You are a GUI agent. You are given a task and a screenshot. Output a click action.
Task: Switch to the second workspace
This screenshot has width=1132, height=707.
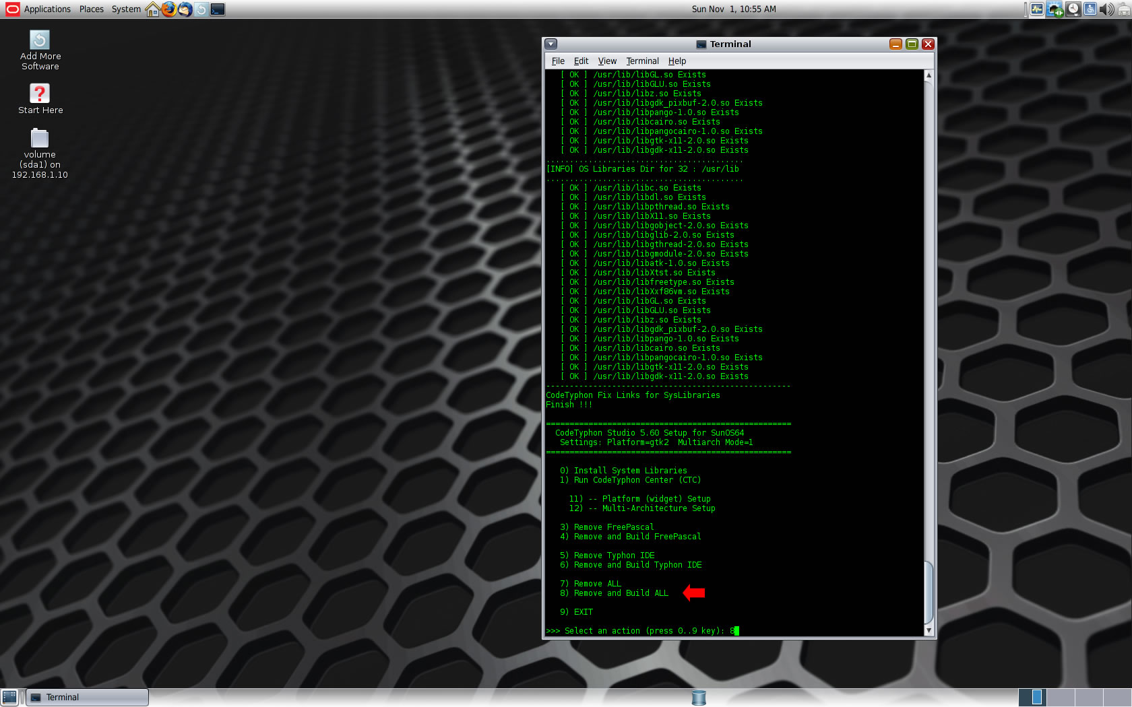[1060, 697]
